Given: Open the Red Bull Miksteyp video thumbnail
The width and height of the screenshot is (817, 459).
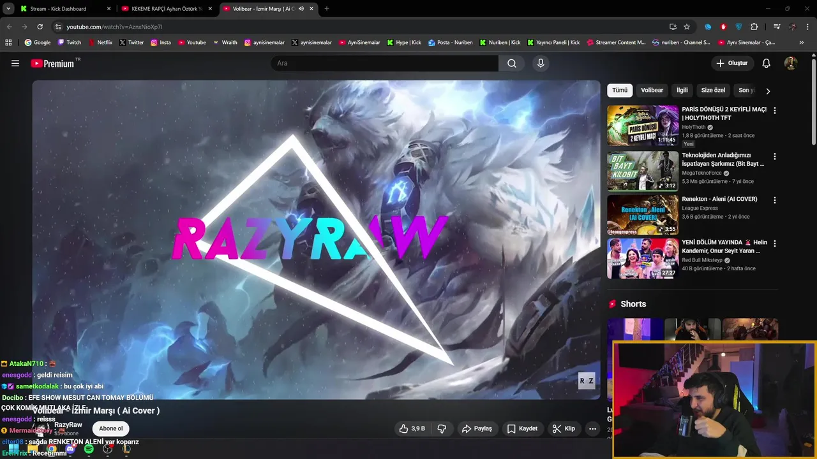Looking at the screenshot, I should tap(643, 258).
